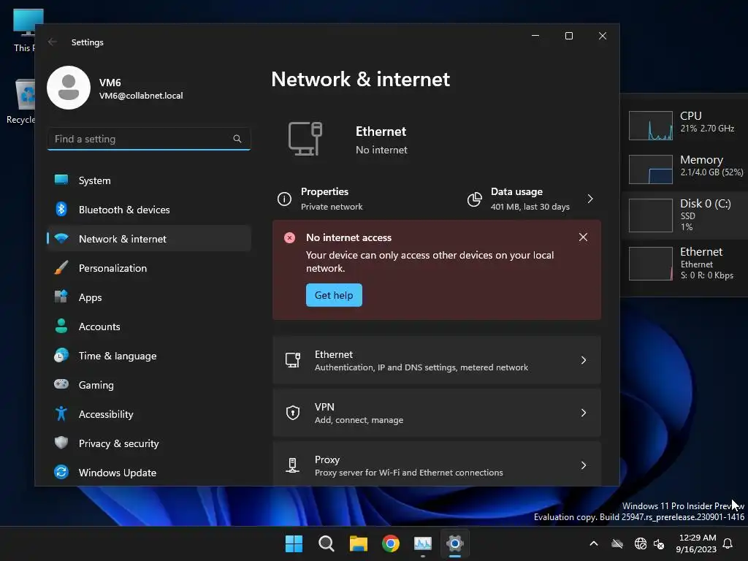
Task: Click the Settings taskbar gear icon
Action: tap(454, 543)
